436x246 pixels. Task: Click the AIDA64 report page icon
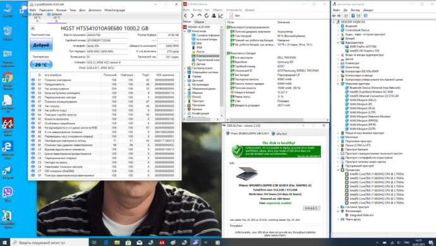point(231,16)
